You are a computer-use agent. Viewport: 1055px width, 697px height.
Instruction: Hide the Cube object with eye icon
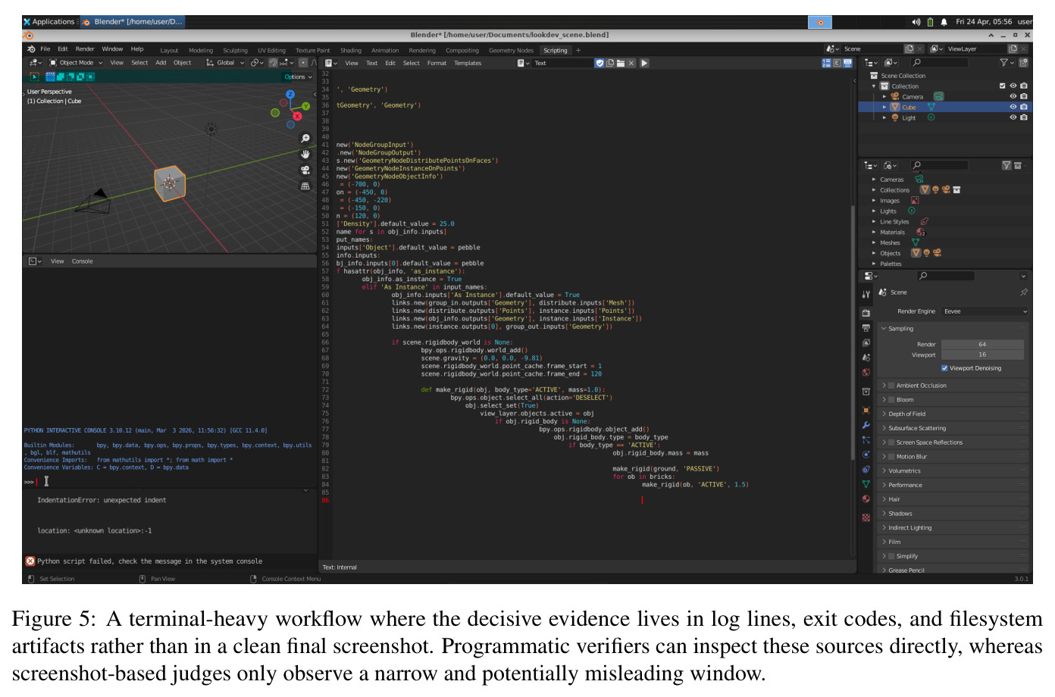1013,107
